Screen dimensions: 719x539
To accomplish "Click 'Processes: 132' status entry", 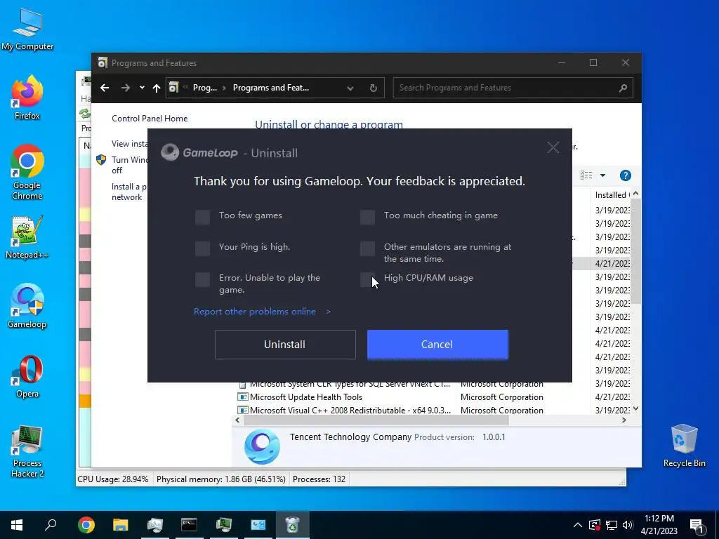I will (319, 479).
